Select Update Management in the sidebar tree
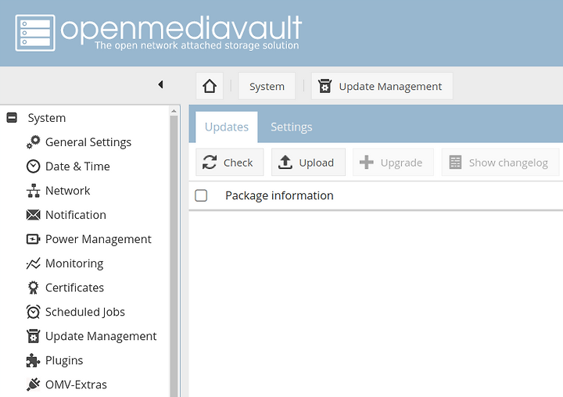The width and height of the screenshot is (563, 397). click(101, 336)
